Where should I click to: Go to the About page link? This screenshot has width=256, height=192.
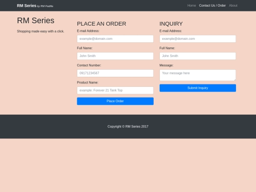pos(233,6)
